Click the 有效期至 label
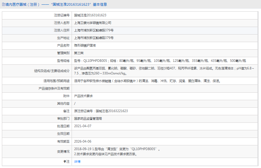 tap(63, 141)
